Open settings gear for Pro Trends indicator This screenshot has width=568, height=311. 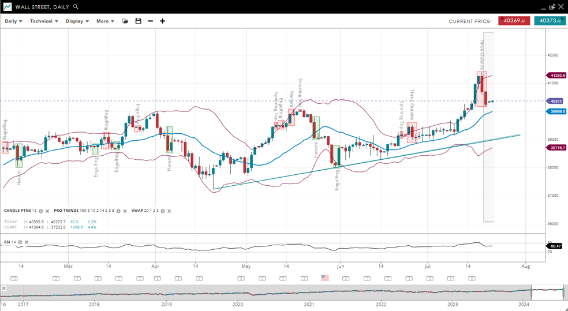click(x=118, y=211)
